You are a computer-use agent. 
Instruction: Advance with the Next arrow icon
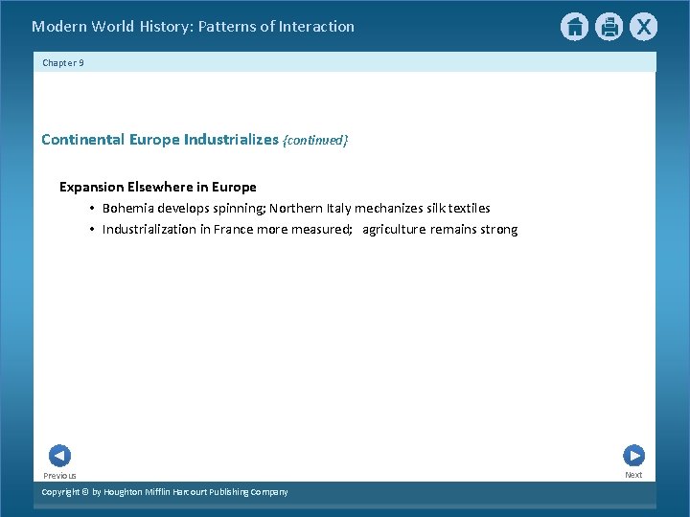[x=633, y=456]
